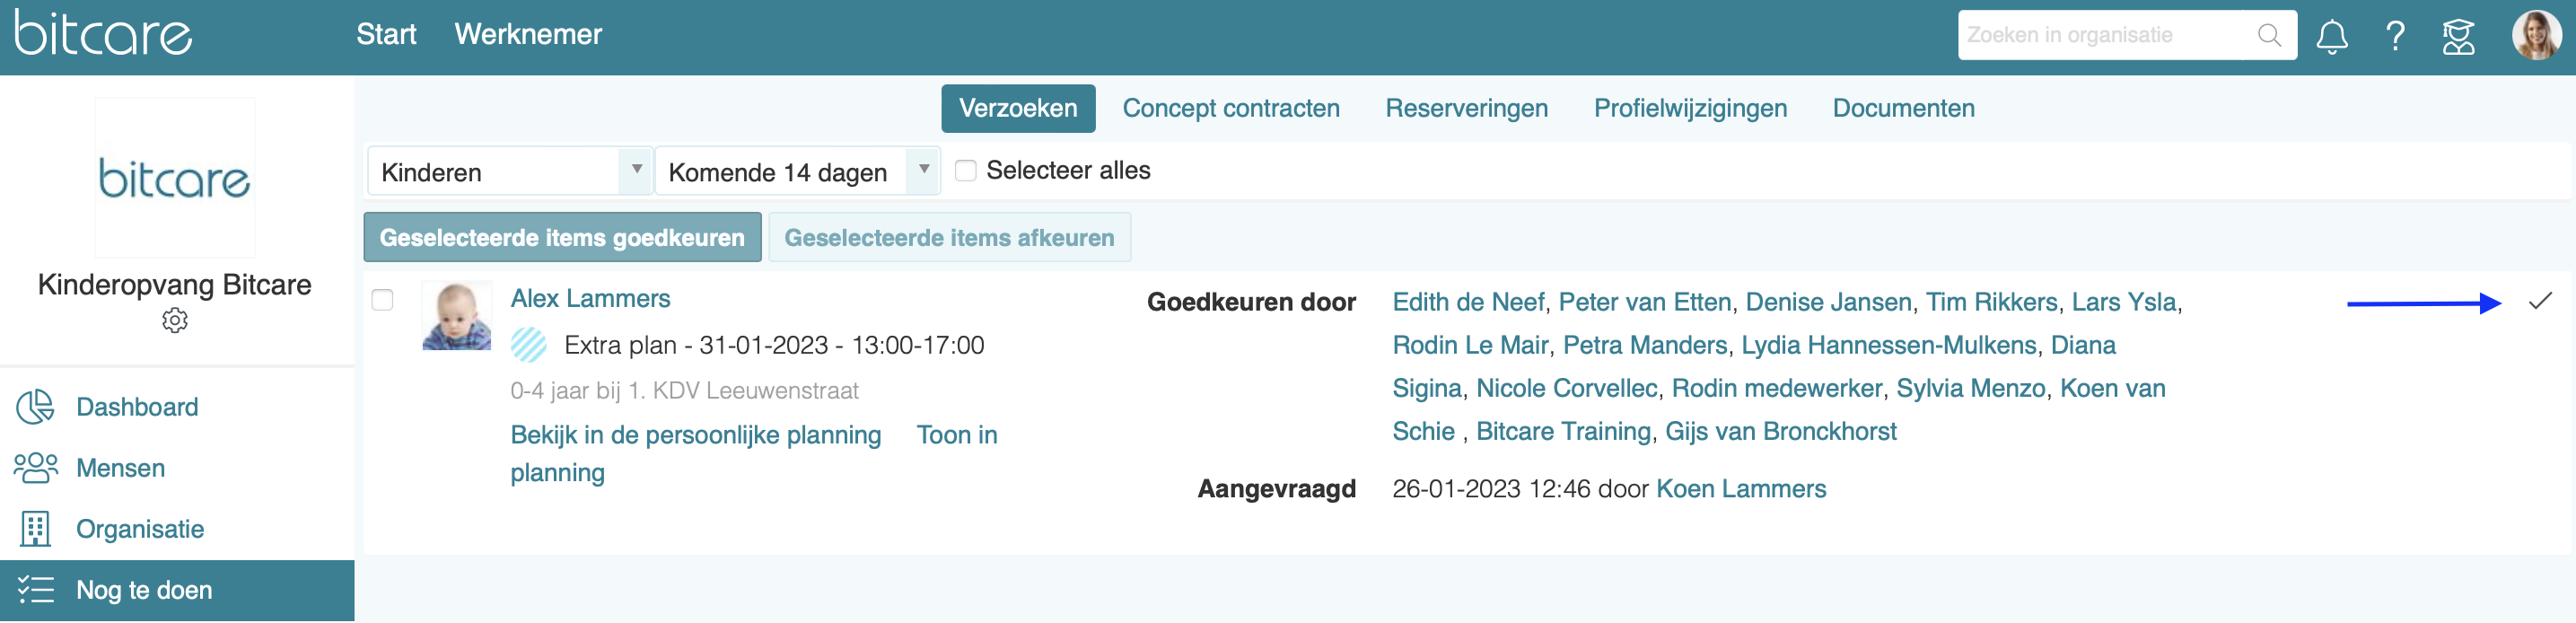Switch to the Reserveringen tab
This screenshot has height=623, width=2576.
pos(1466,108)
